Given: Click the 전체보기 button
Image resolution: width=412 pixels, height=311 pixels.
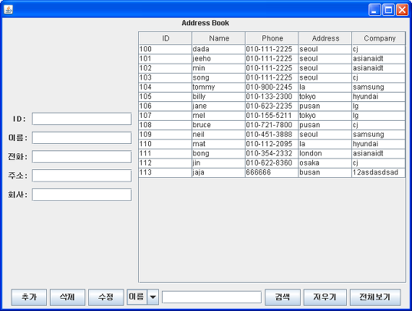Looking at the screenshot, I should pos(375,297).
